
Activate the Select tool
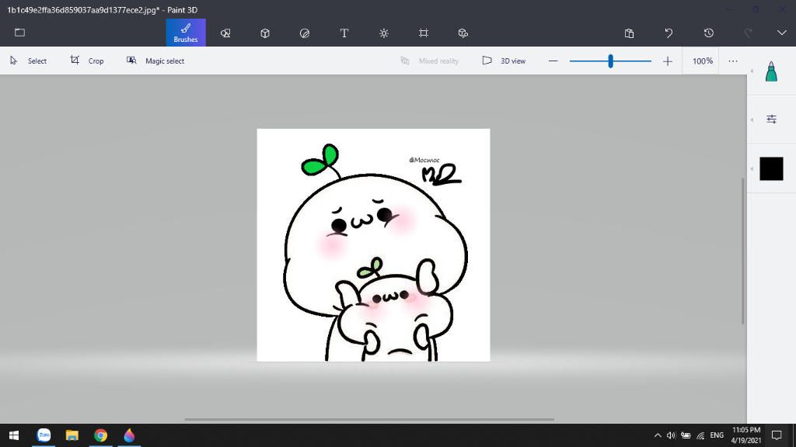pyautogui.click(x=29, y=61)
